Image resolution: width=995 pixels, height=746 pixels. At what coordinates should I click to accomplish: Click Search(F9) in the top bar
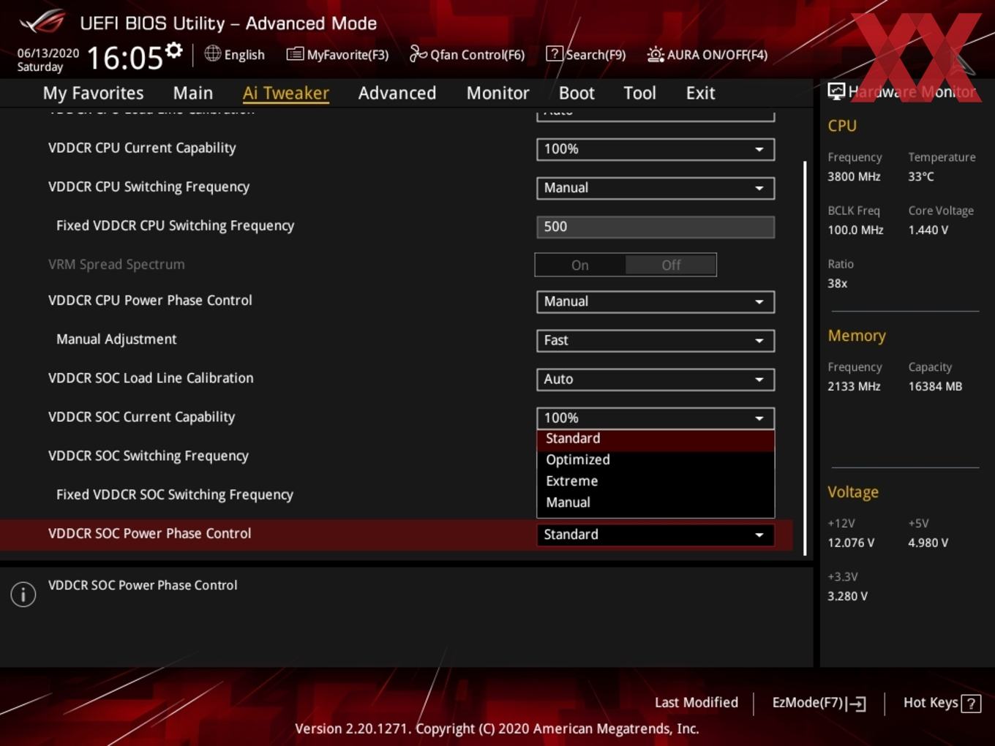[x=586, y=54]
